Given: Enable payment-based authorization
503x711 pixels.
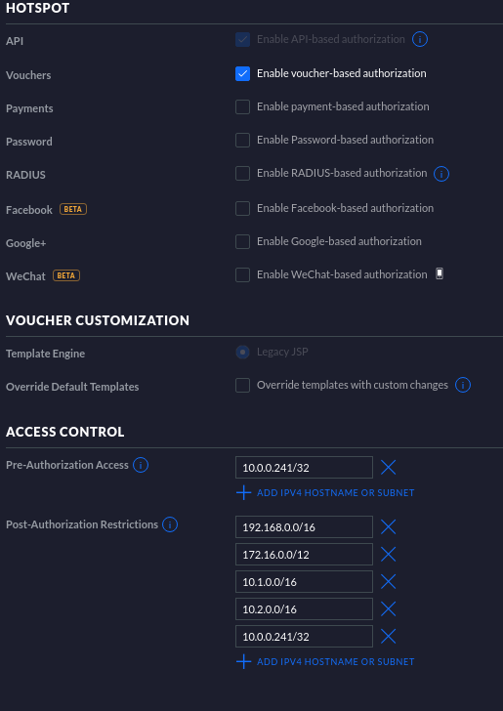Looking at the screenshot, I should (x=242, y=107).
